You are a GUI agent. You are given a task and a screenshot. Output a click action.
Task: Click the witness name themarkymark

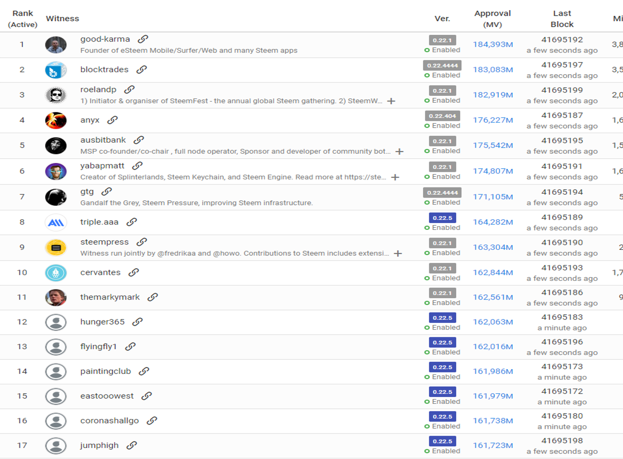110,297
